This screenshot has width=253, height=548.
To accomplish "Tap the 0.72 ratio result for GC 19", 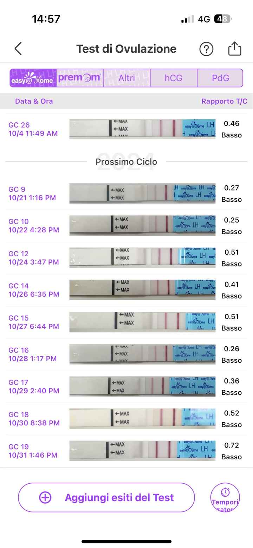I will pyautogui.click(x=232, y=445).
